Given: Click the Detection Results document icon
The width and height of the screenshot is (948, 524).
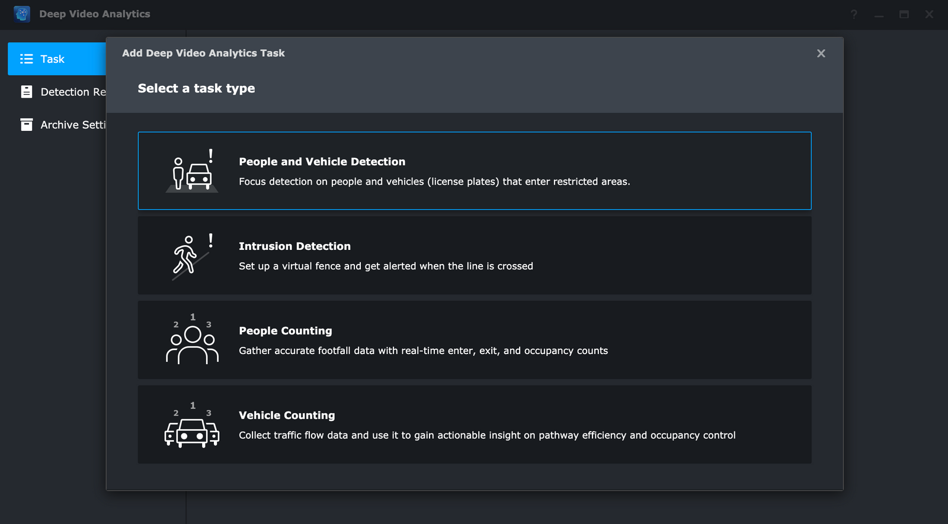Looking at the screenshot, I should (x=27, y=92).
